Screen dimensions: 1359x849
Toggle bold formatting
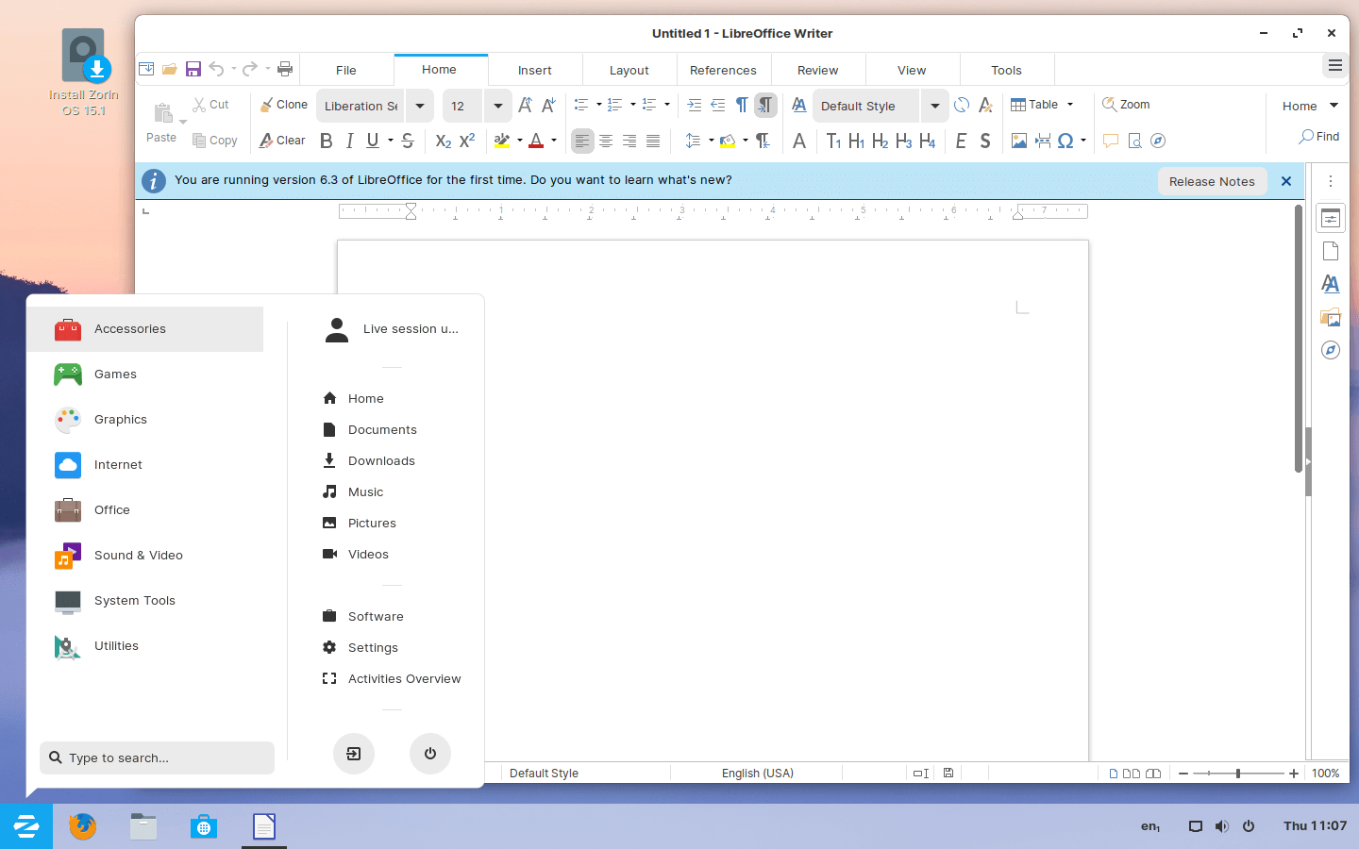[x=327, y=141]
